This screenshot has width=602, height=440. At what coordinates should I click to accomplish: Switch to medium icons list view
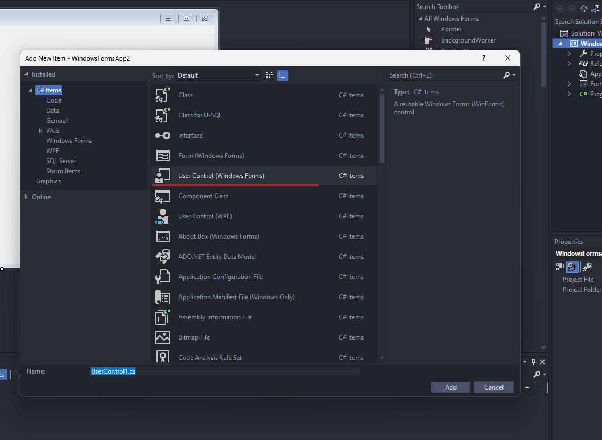[x=283, y=75]
